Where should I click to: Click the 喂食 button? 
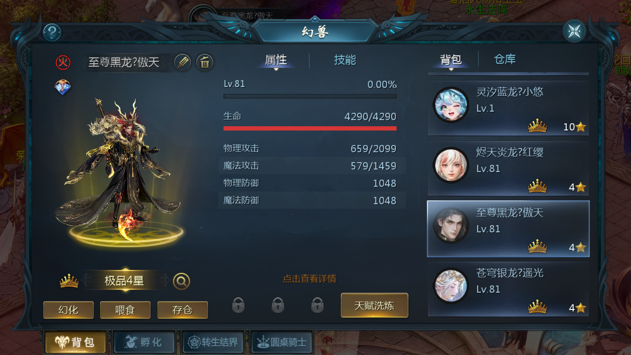(x=125, y=310)
